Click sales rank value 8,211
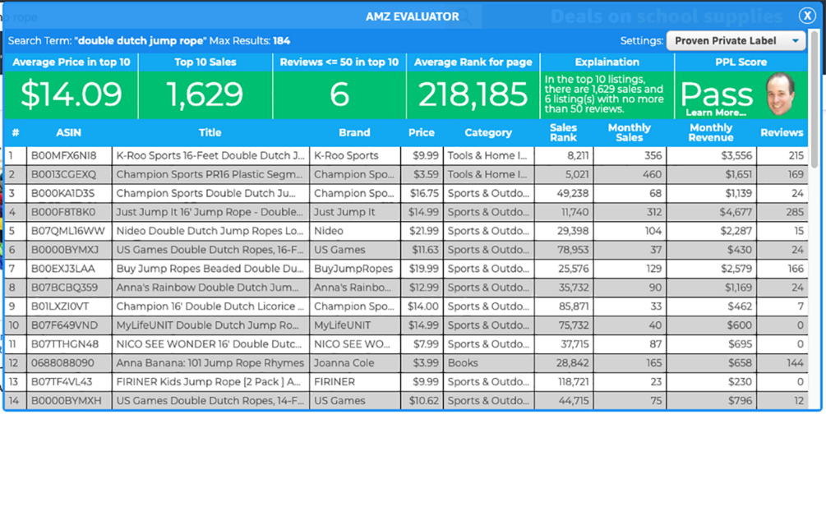The width and height of the screenshot is (826, 516). (578, 155)
